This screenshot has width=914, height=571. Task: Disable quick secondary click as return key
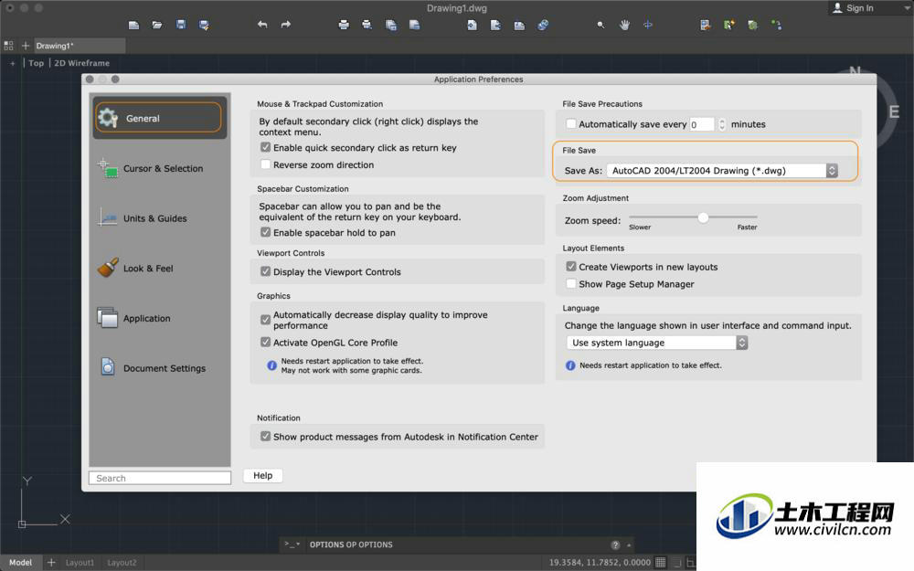(x=266, y=147)
